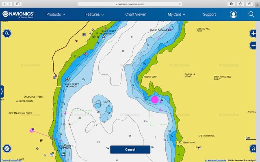Click the blue facility icon at track end
This screenshot has width=260, height=162.
[55, 77]
